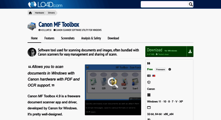Click the publisher box icon
The height and width of the screenshot is (120, 221).
(149, 82)
